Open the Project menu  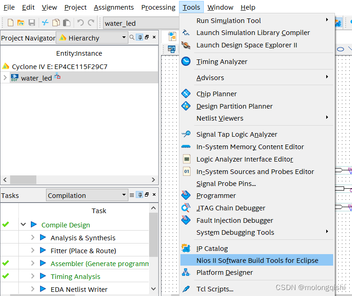point(75,7)
